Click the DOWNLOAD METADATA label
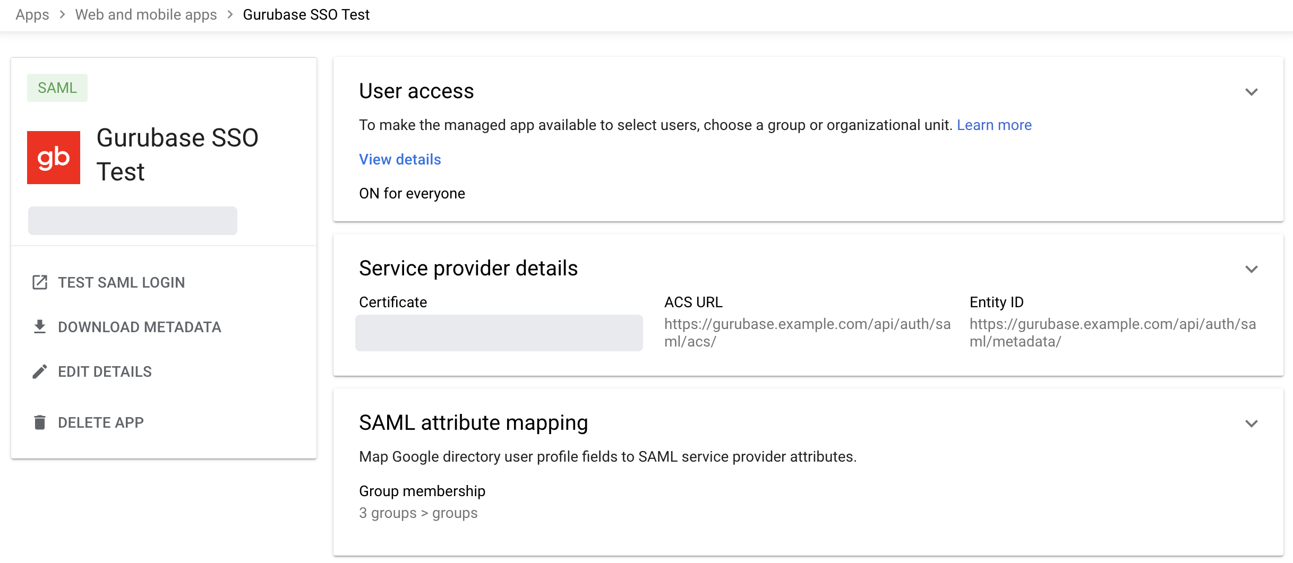1293x563 pixels. [140, 327]
